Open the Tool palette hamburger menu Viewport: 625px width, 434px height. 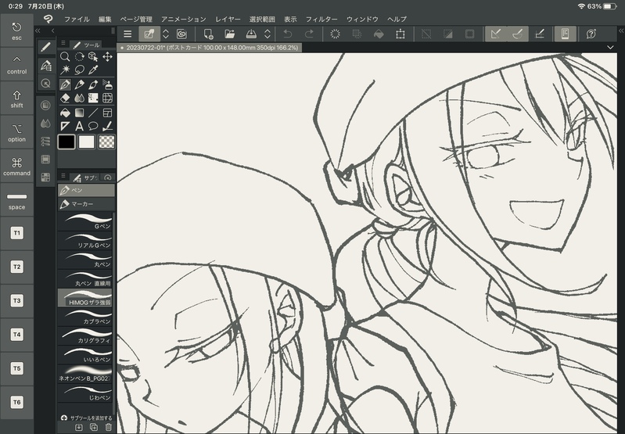click(63, 43)
